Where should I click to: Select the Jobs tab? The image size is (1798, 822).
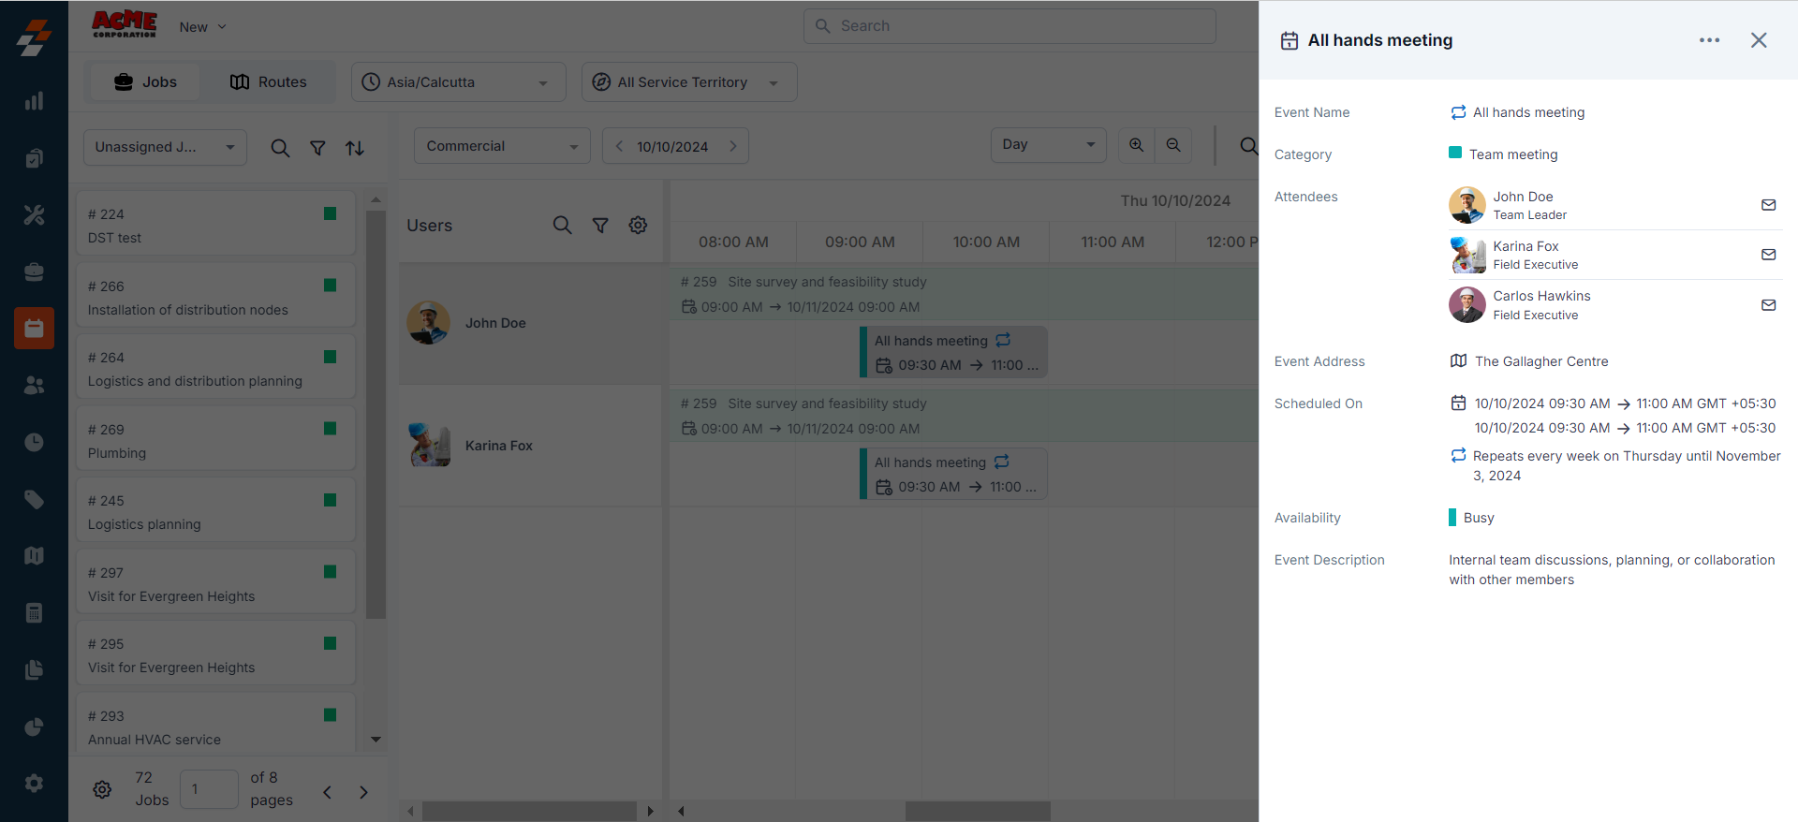(x=145, y=82)
